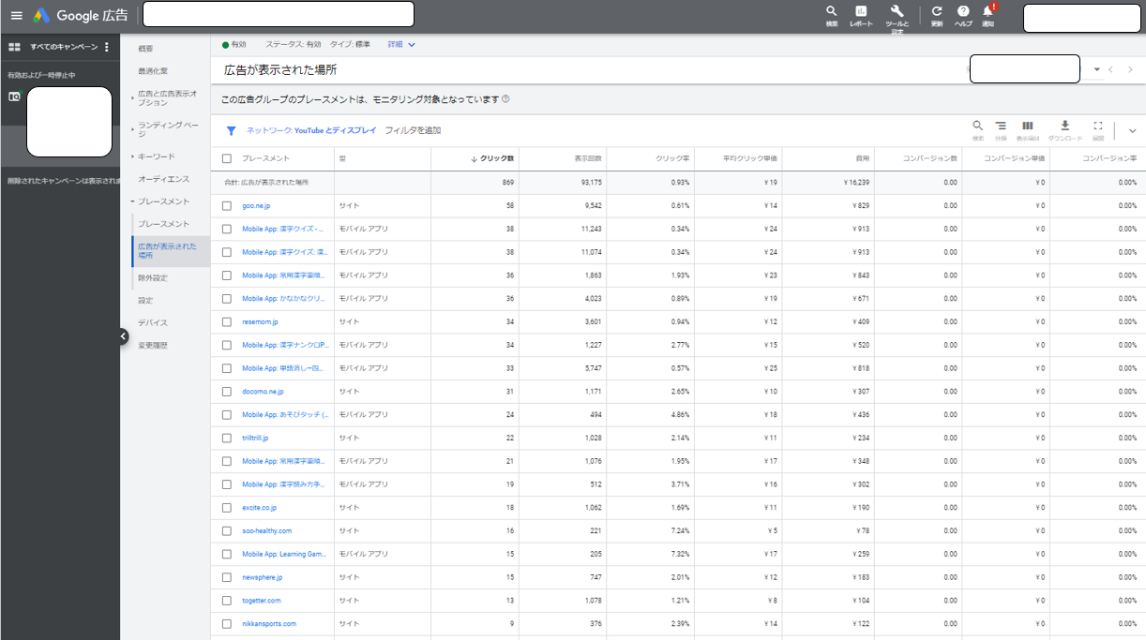Viewport: 1146px width, 640px height.
Task: Click フィルタを追加 add filter
Action: 413,131
